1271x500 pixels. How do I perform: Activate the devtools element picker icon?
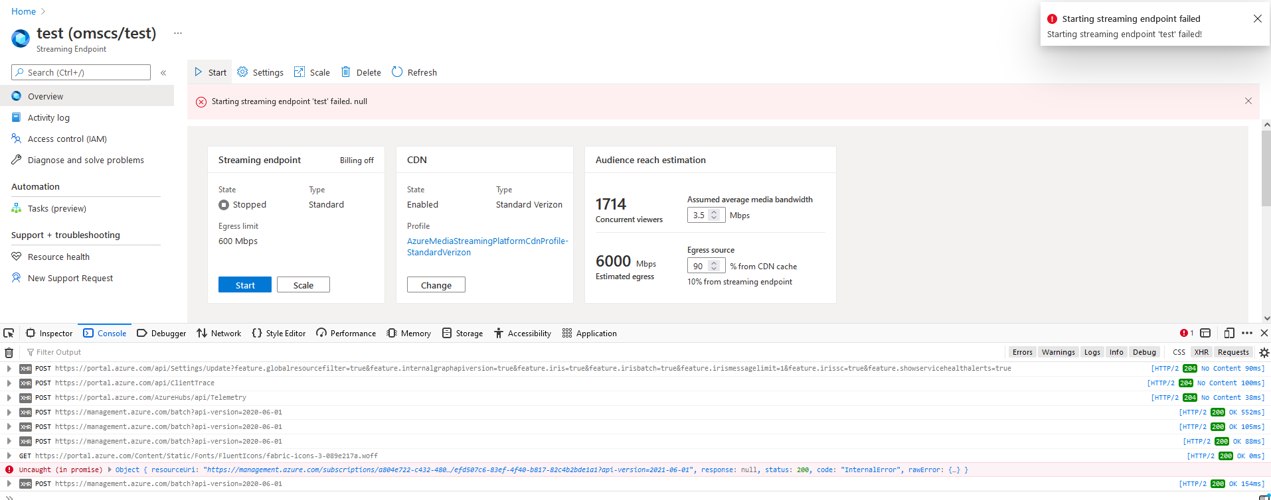tap(9, 333)
